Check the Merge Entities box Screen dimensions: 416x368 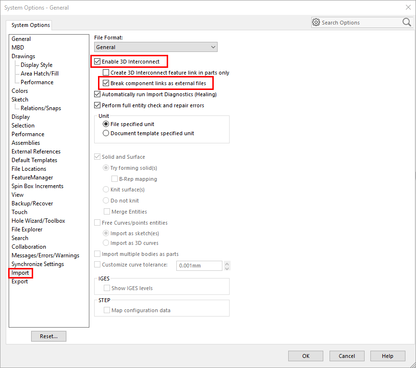tap(107, 212)
